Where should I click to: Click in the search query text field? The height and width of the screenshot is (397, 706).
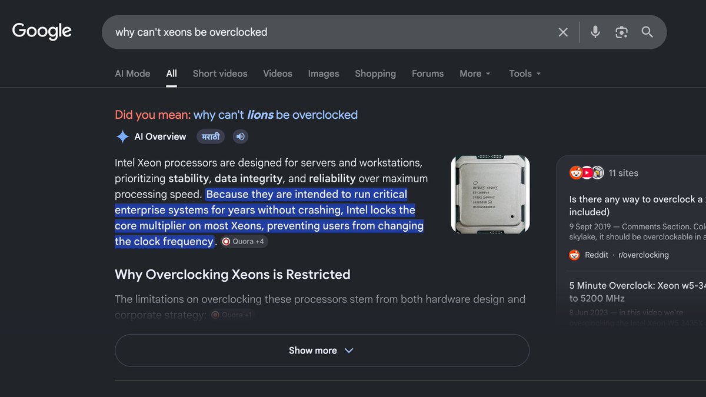click(329, 32)
